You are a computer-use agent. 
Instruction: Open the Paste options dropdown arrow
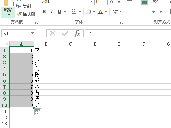tap(8, 15)
